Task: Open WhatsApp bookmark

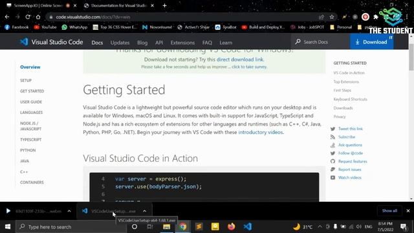Action: point(74,27)
